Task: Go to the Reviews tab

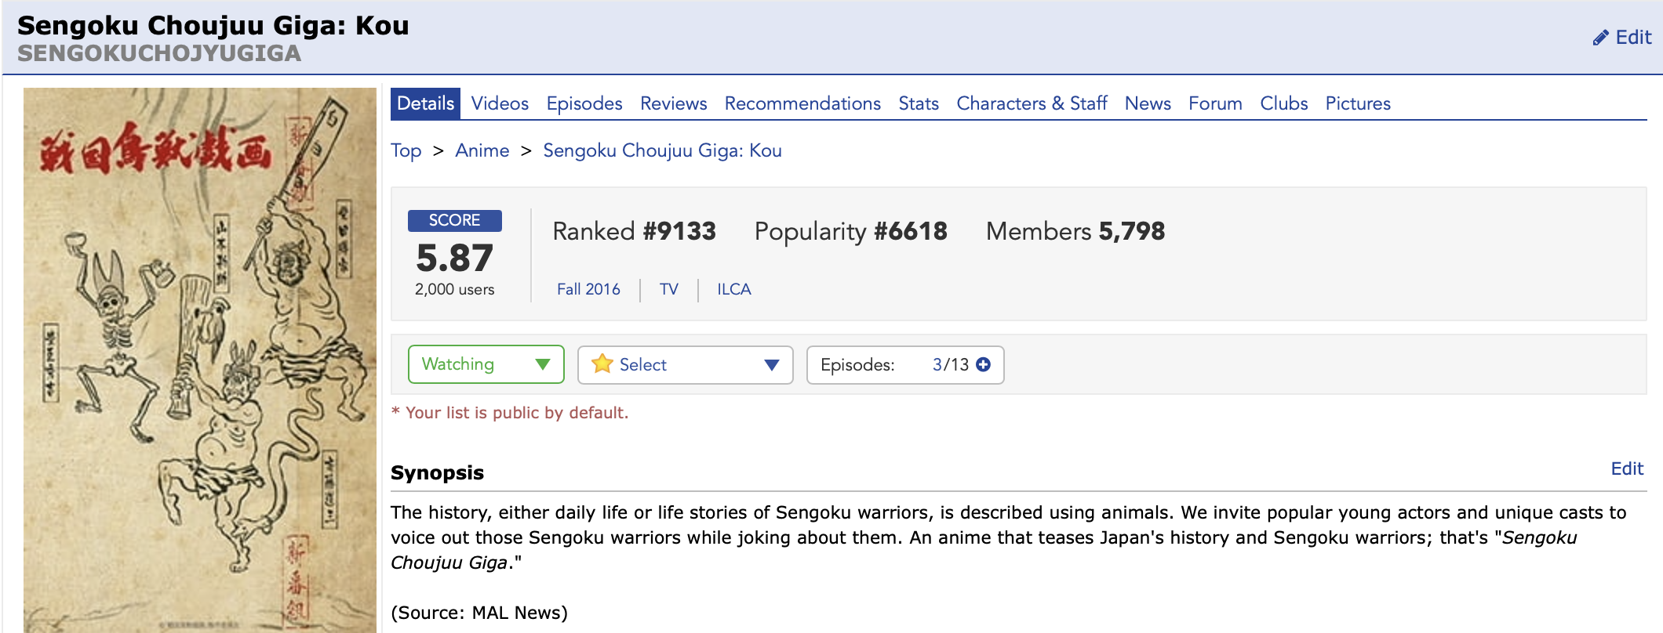Action: [x=673, y=103]
